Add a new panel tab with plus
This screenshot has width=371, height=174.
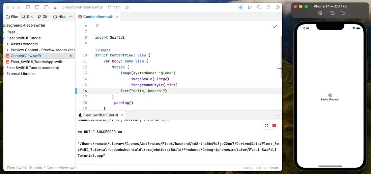71,17
